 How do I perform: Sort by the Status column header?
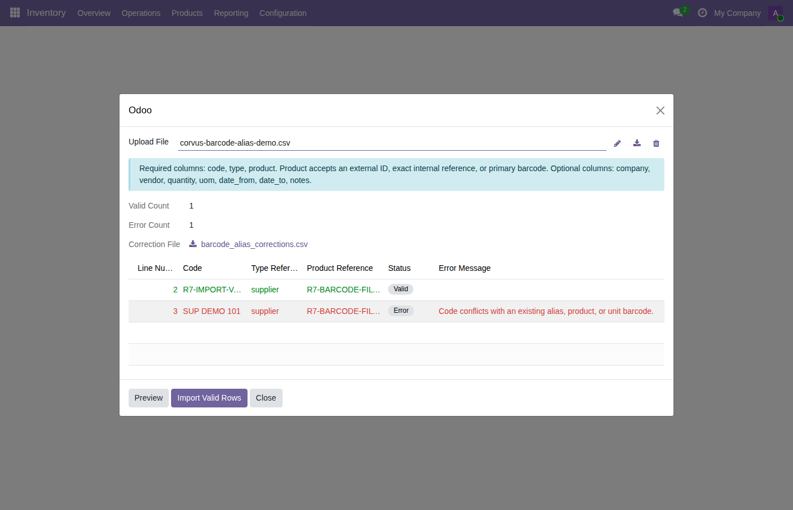coord(399,268)
